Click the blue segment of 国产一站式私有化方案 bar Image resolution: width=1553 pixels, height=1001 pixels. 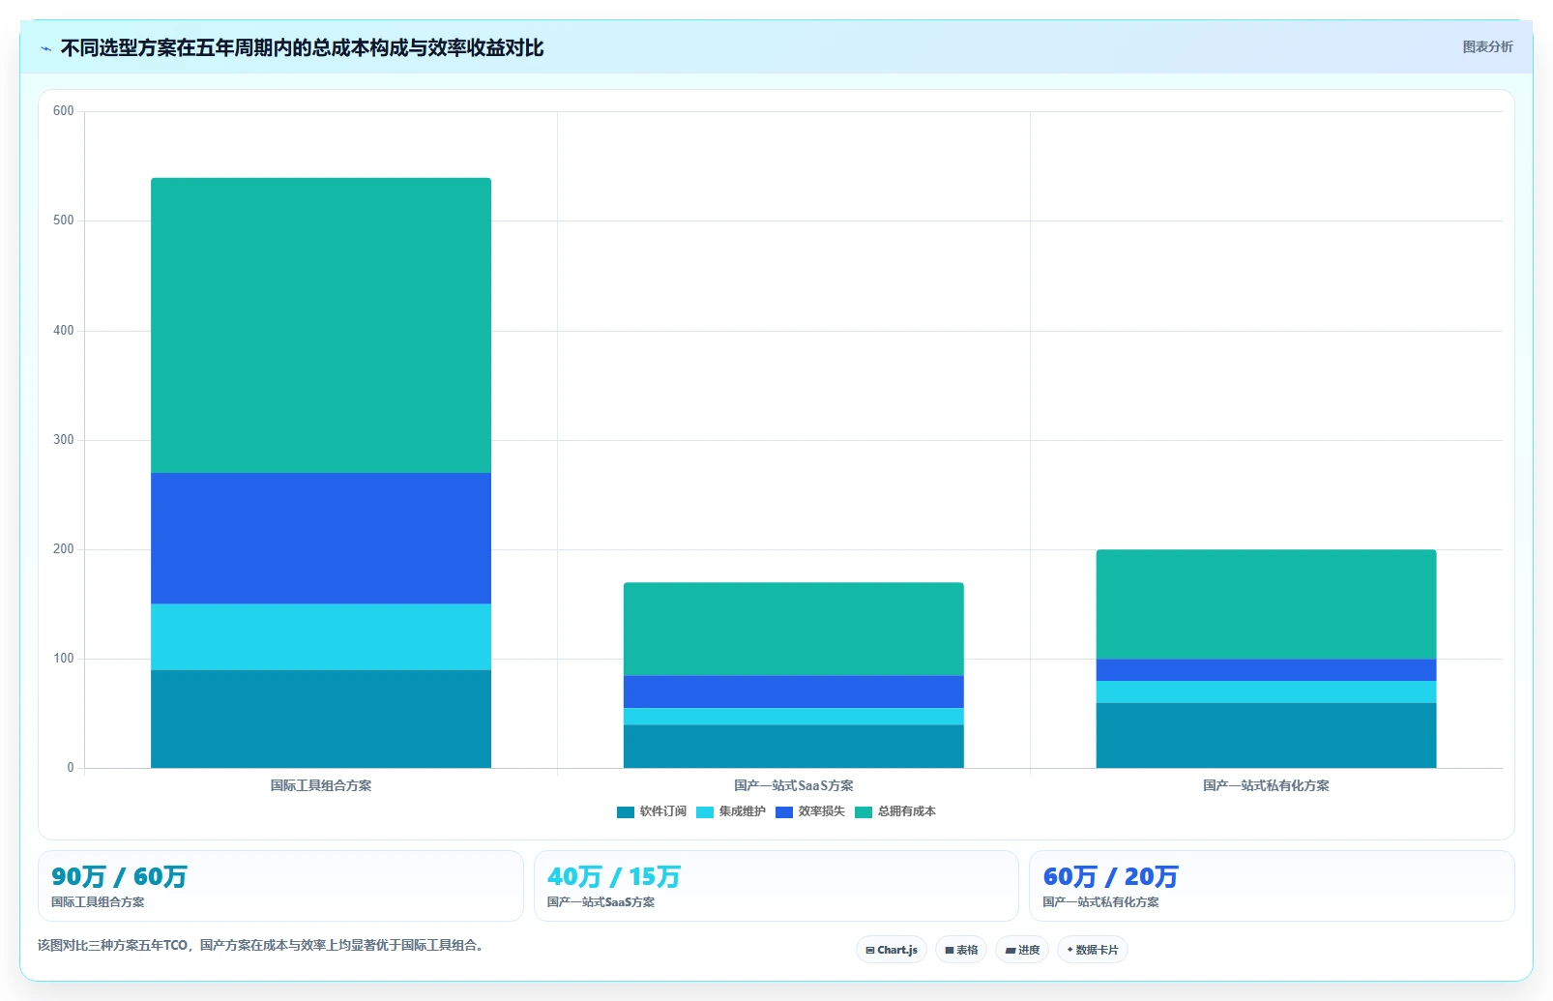coord(1266,670)
